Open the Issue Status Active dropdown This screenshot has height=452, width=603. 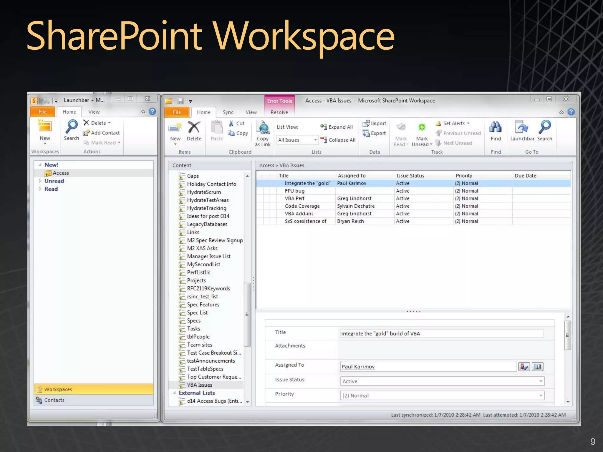click(541, 381)
